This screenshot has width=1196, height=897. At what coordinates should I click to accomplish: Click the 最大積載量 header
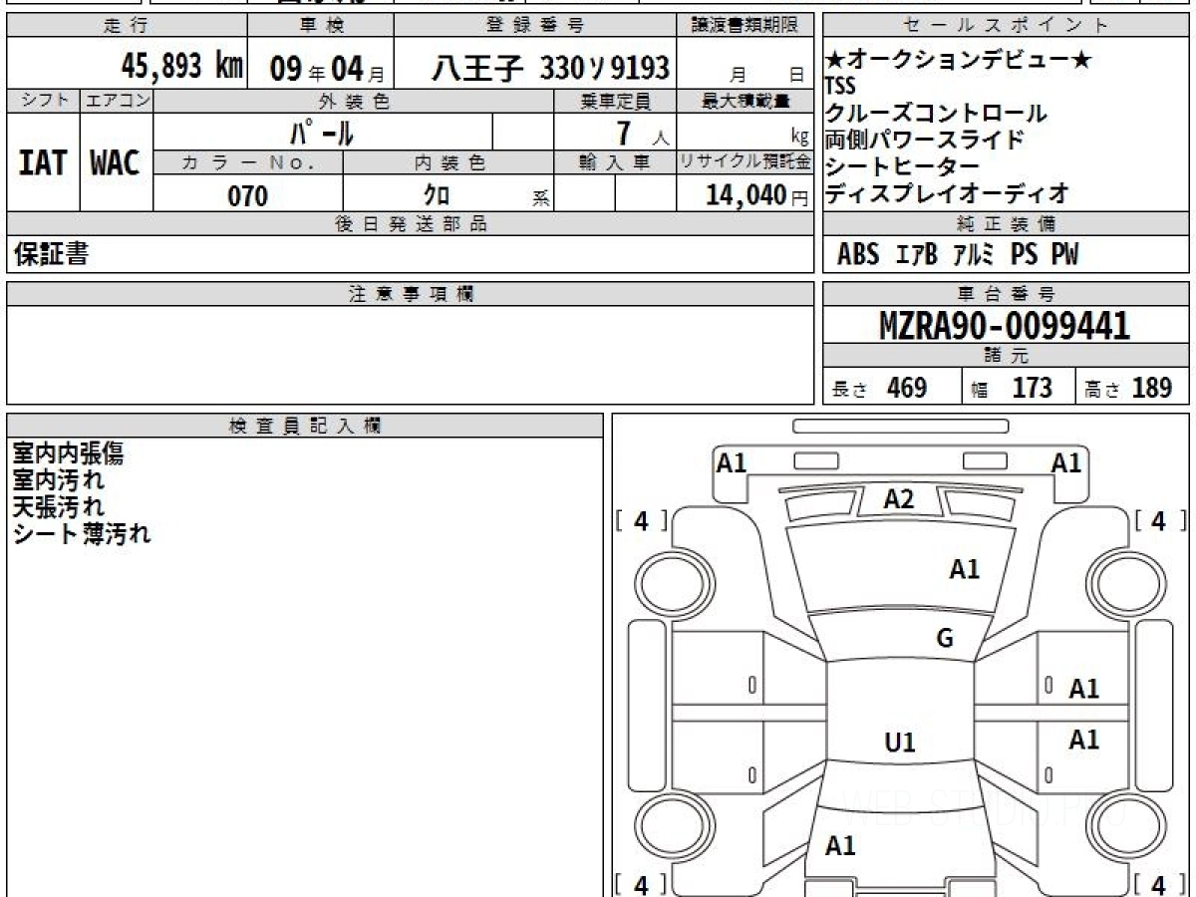tap(746, 101)
